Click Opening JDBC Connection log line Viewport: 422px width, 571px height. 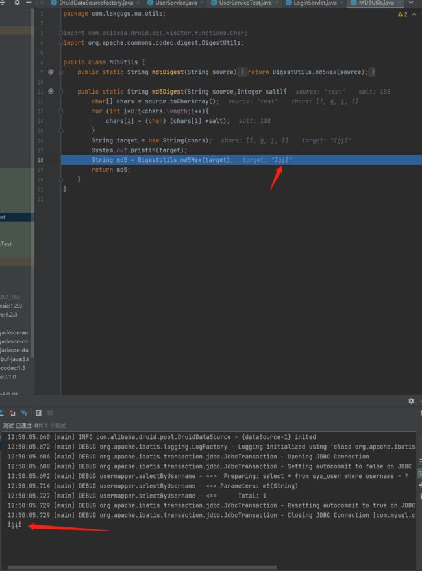tap(188, 457)
